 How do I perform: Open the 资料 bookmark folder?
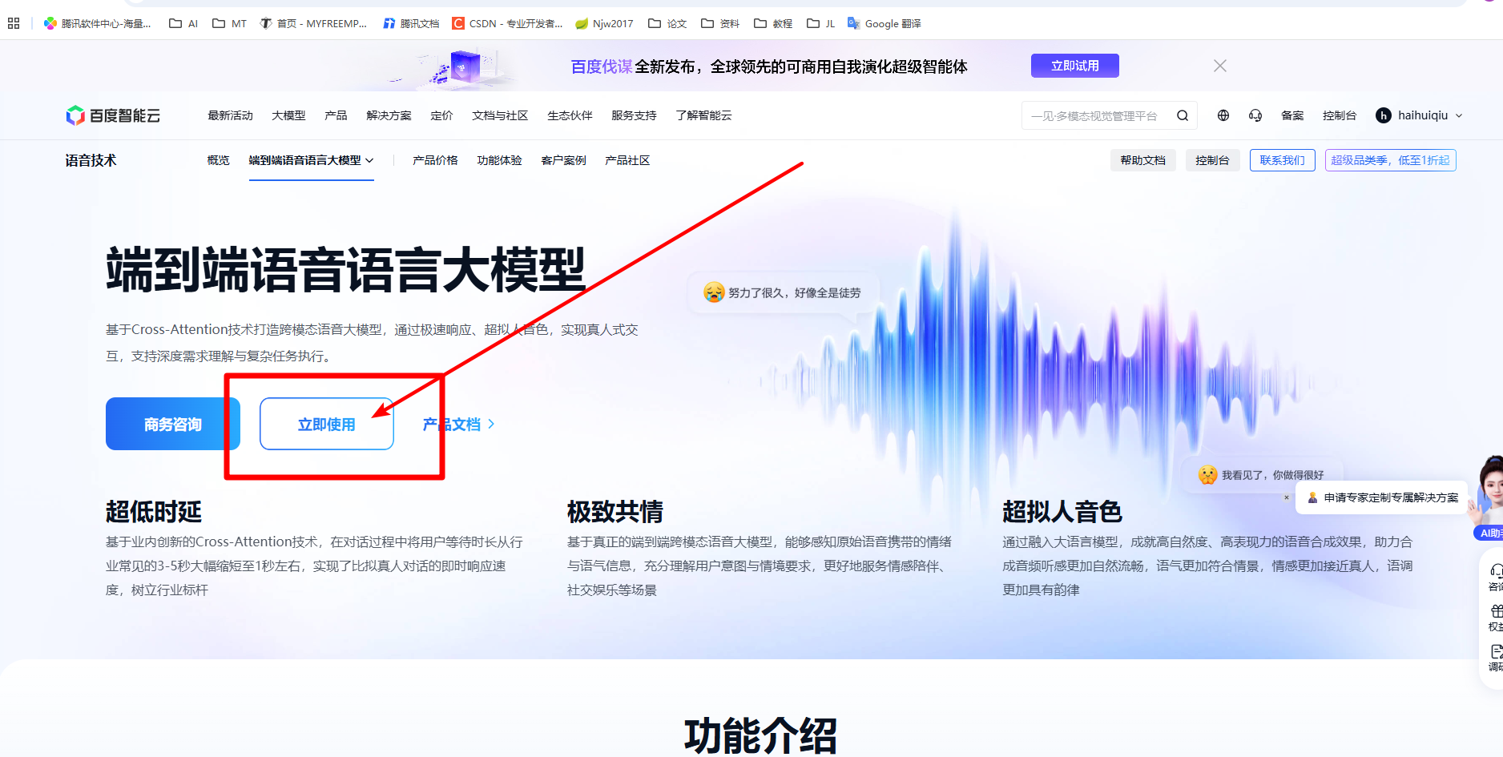pyautogui.click(x=720, y=23)
